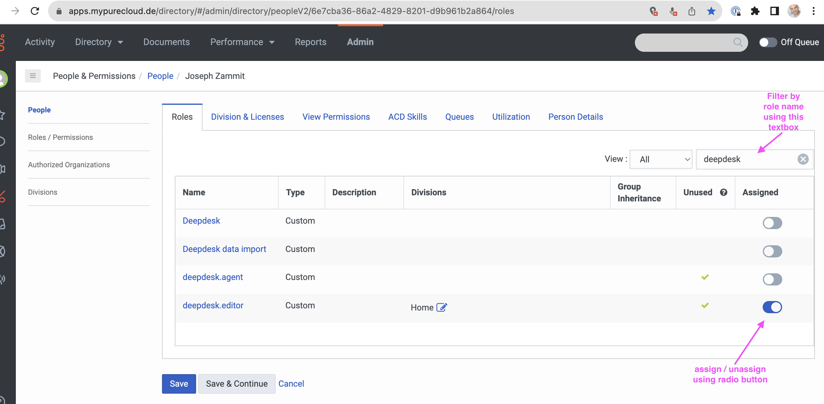Click the Unused help question icon

(x=724, y=192)
